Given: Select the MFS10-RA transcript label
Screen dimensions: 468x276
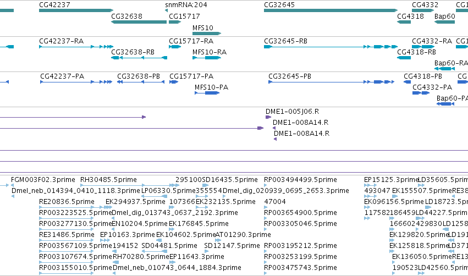Looking at the screenshot, I should click(210, 52).
